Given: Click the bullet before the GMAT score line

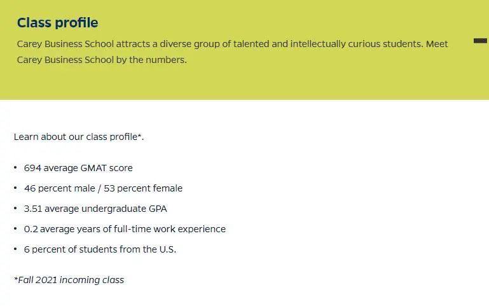Looking at the screenshot, I should 15,168.
